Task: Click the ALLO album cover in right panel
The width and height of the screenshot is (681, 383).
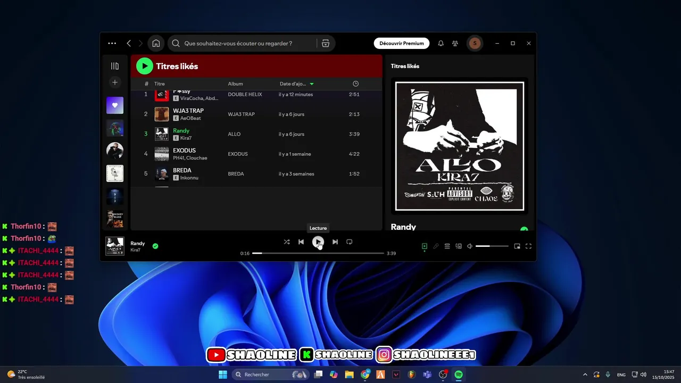Action: [x=460, y=146]
